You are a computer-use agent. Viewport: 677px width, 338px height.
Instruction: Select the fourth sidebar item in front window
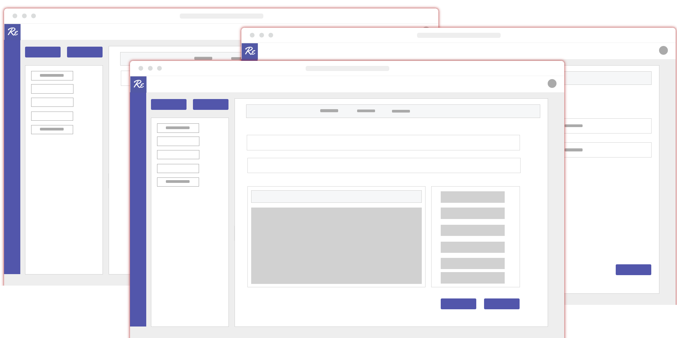point(178,169)
